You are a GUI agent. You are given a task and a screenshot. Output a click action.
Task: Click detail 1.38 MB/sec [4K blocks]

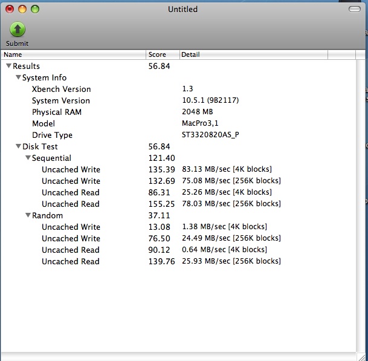[x=225, y=227]
